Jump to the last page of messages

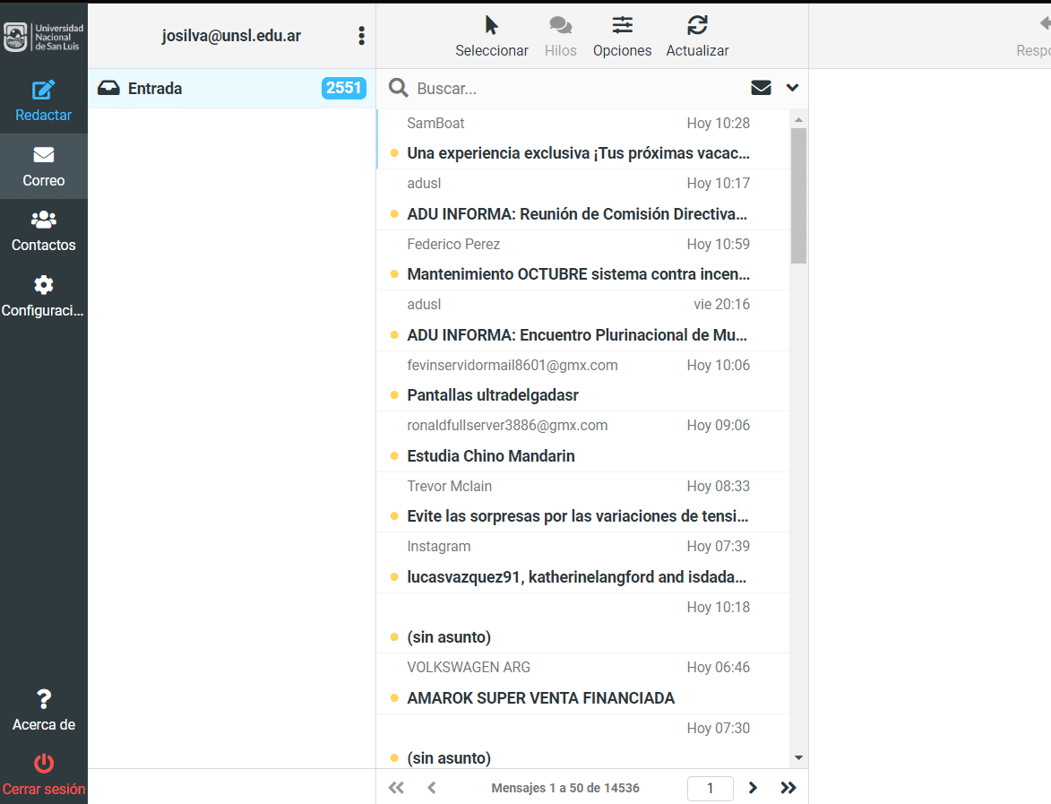(x=788, y=787)
